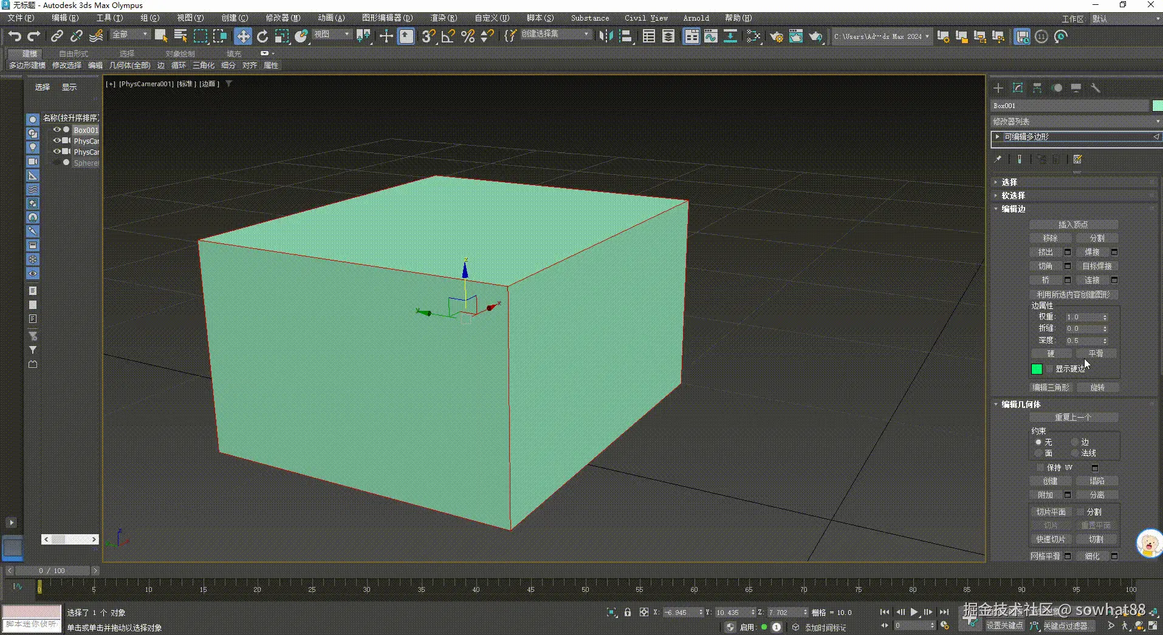Expand the 软选择 rollout
Image resolution: width=1163 pixels, height=635 pixels.
(1013, 195)
